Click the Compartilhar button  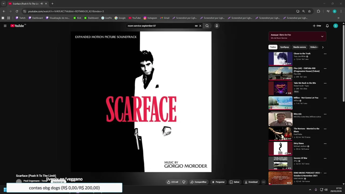pos(198,182)
